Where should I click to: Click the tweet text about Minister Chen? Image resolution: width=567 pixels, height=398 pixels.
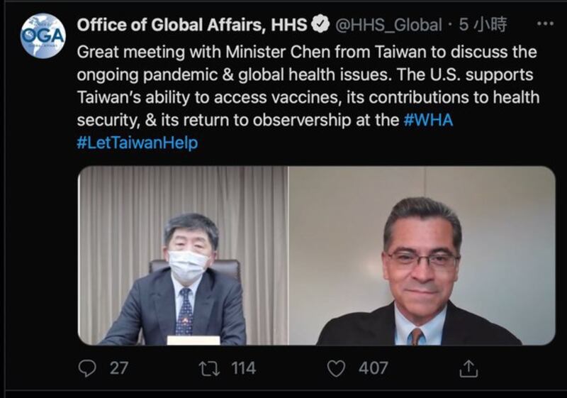point(307,52)
